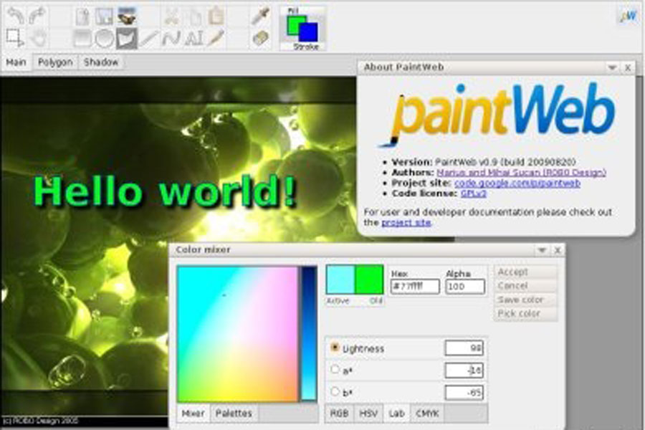Select the Line tool
The image size is (645, 430).
pyautogui.click(x=149, y=39)
